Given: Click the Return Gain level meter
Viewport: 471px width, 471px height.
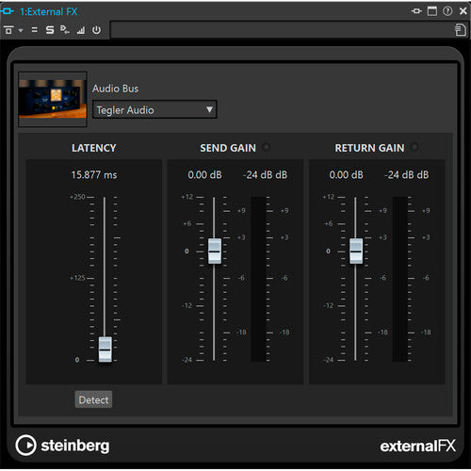Looking at the screenshot, I should pos(399,279).
